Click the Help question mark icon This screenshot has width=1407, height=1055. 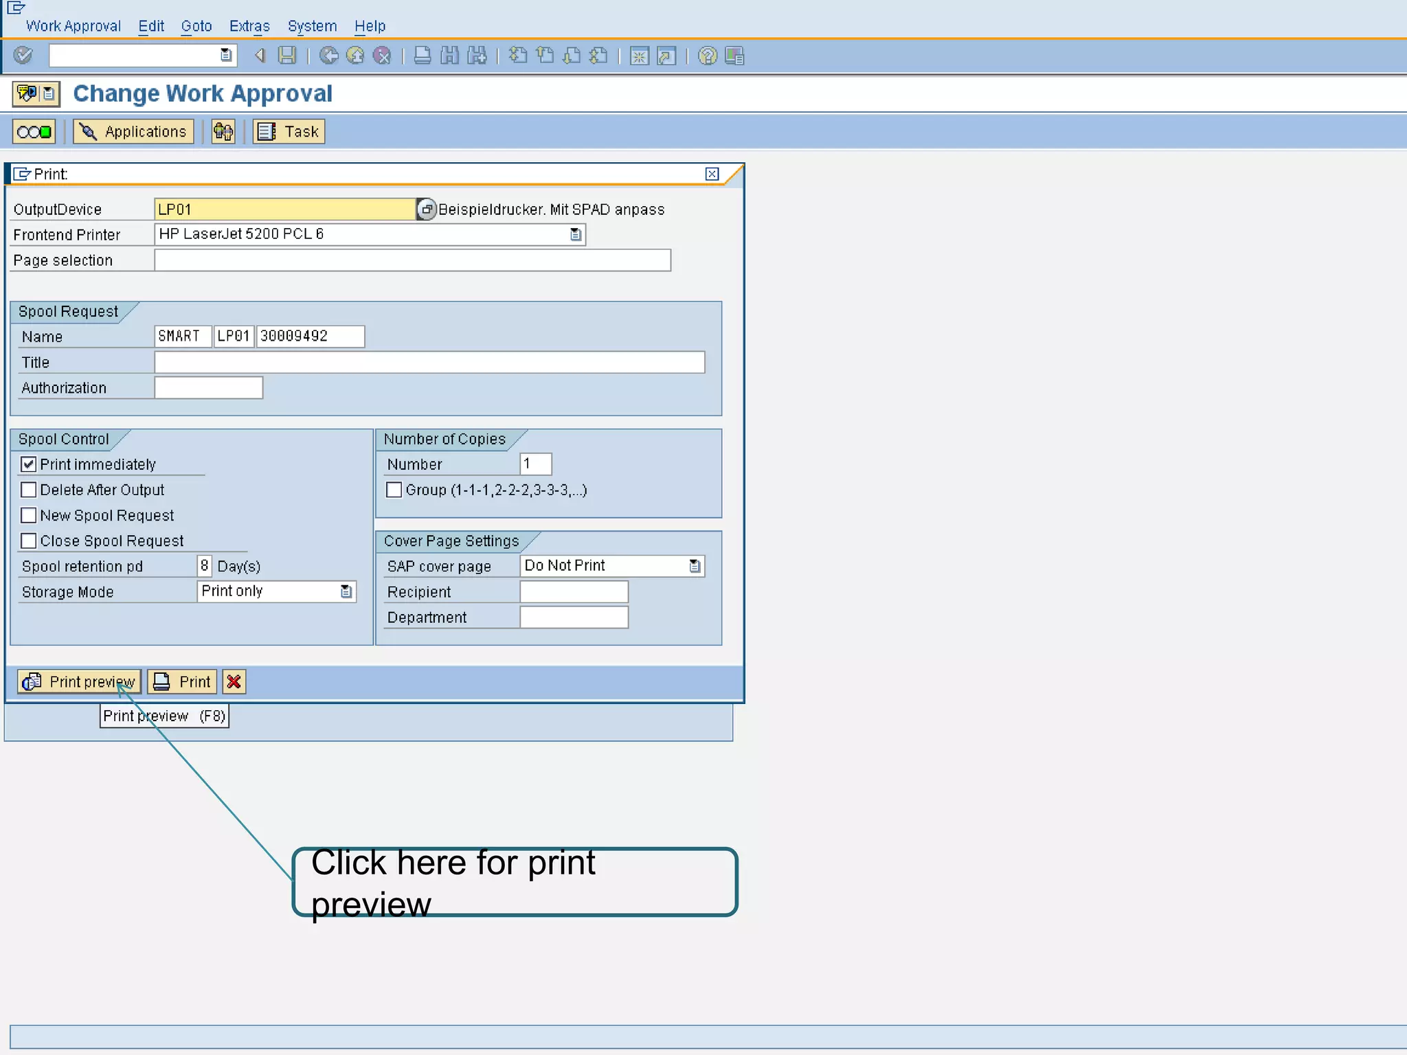tap(707, 56)
